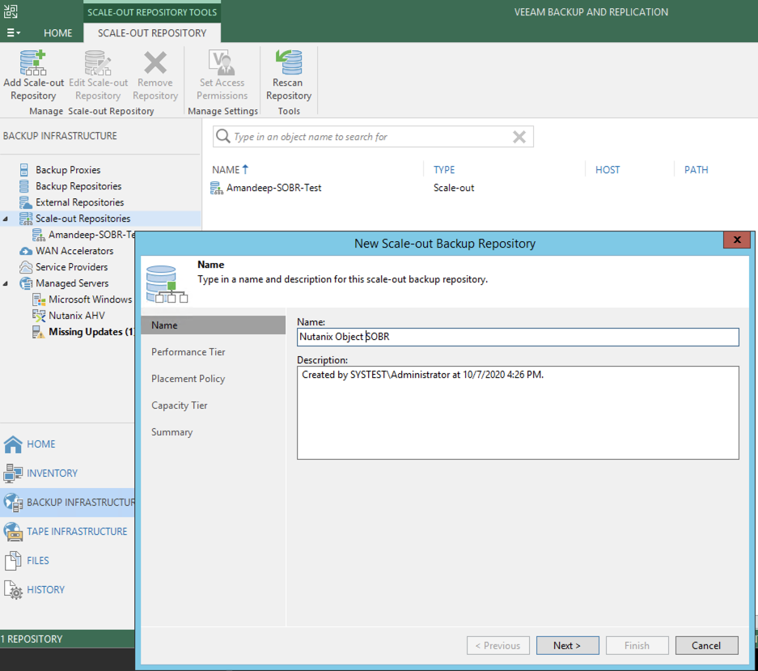Click Missing Updates warning icon

pyautogui.click(x=39, y=332)
